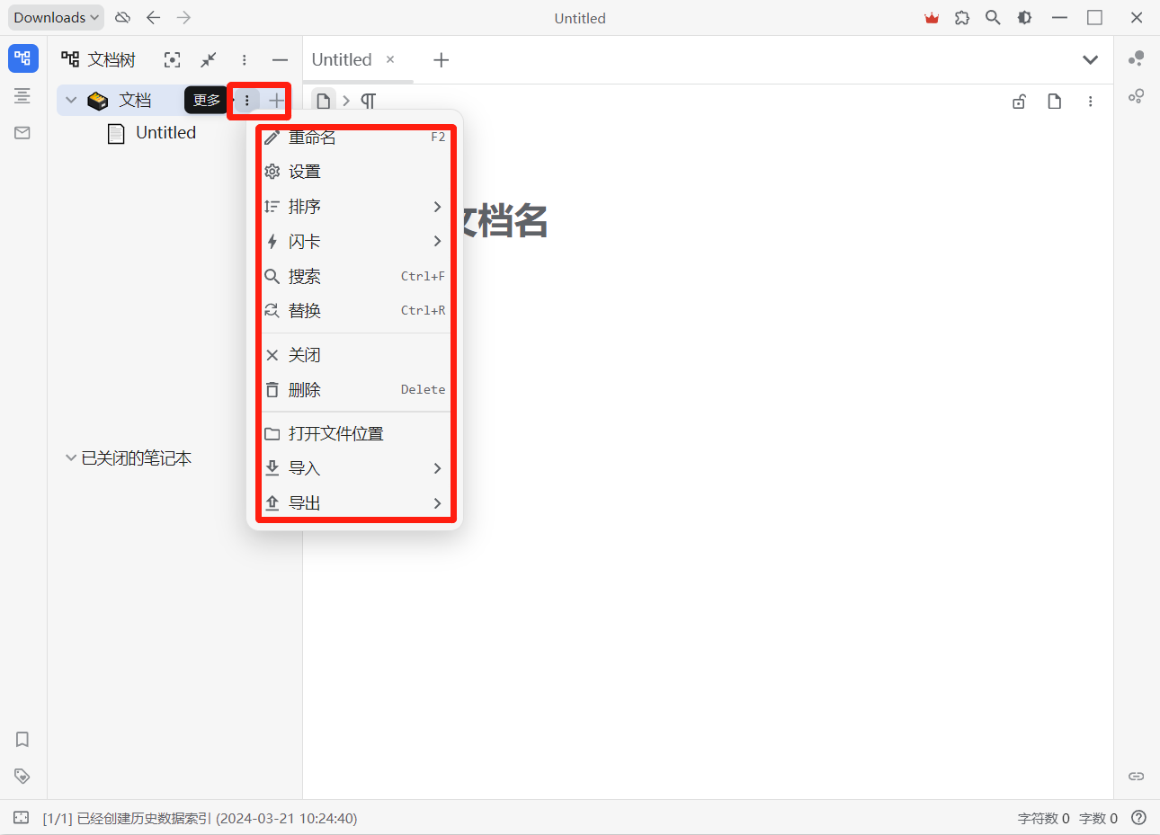The width and height of the screenshot is (1160, 835).
Task: Click the focus current document icon
Action: click(172, 59)
